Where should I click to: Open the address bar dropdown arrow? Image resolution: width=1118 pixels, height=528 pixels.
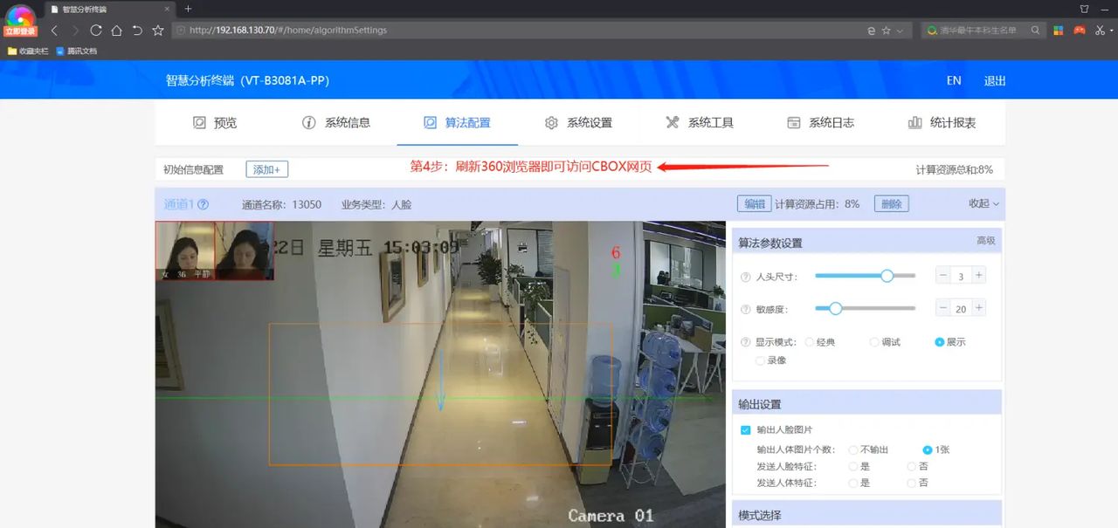tap(900, 29)
